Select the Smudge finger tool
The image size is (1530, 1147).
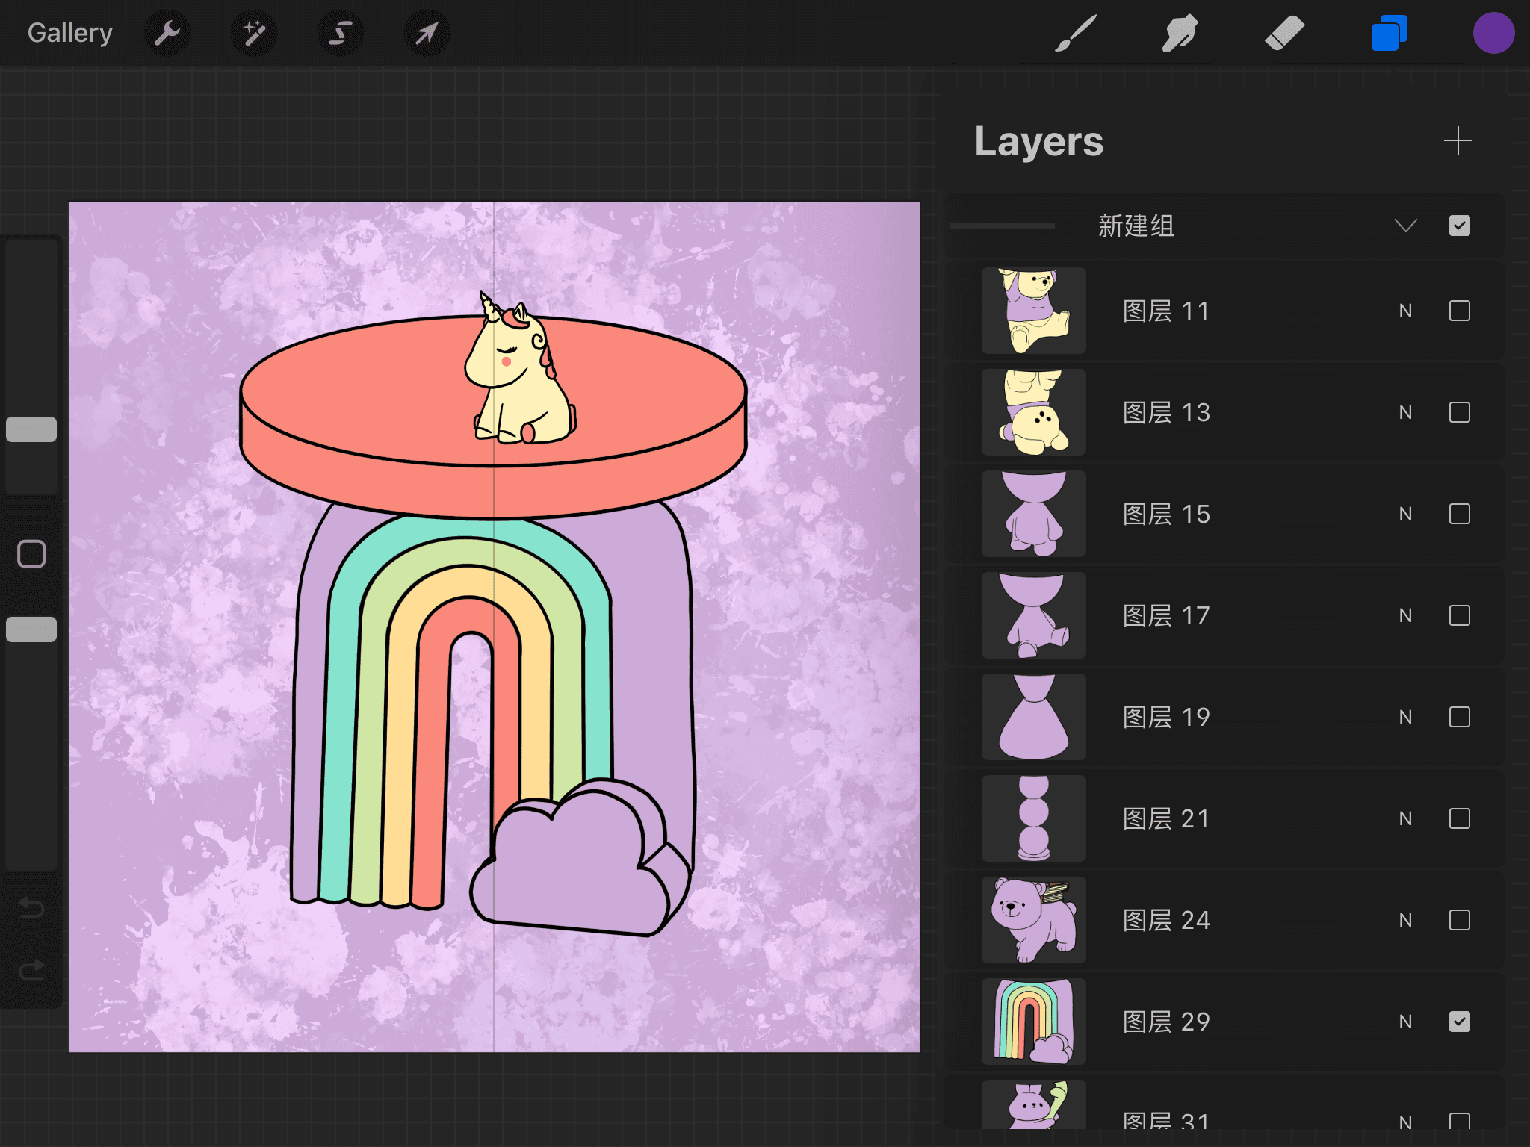pyautogui.click(x=1180, y=33)
